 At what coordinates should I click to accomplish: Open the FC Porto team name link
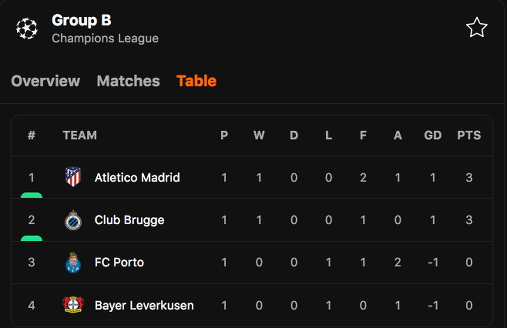tap(119, 262)
